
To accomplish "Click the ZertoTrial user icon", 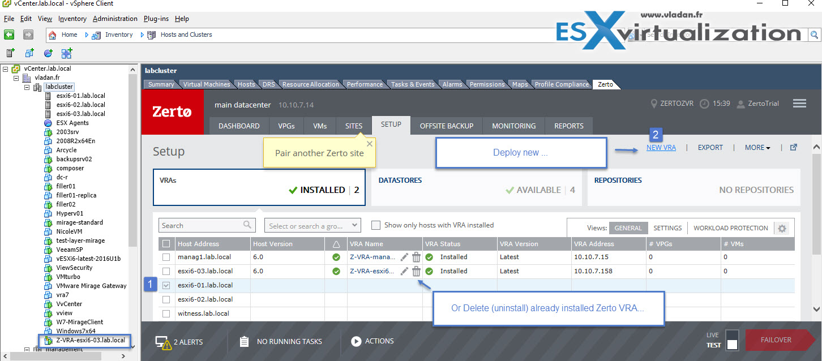I will [x=740, y=104].
